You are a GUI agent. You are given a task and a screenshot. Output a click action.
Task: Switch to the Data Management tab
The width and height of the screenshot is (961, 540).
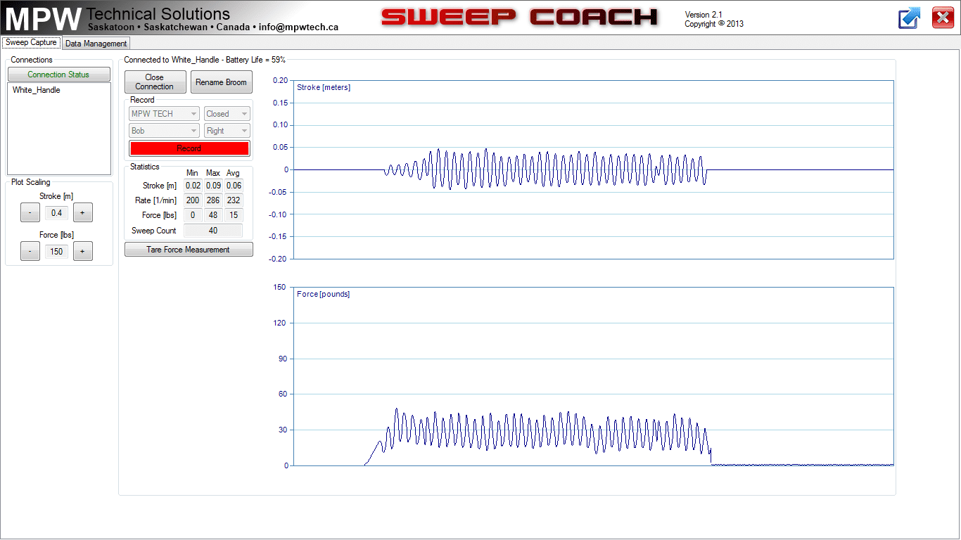(x=96, y=44)
